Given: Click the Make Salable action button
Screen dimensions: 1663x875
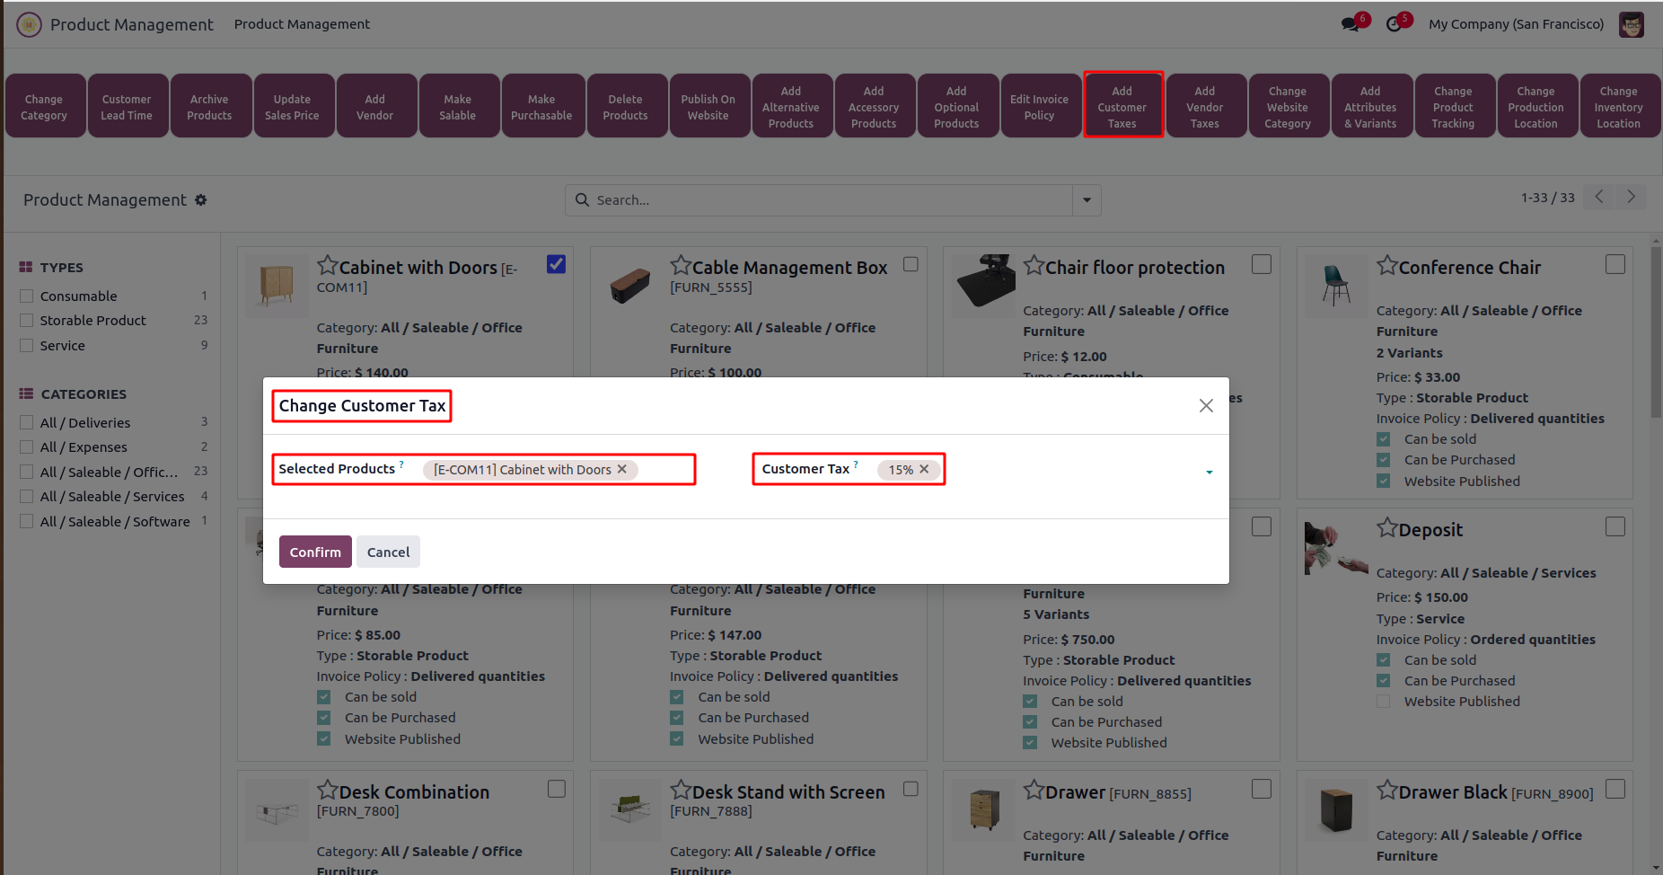Looking at the screenshot, I should click(458, 107).
